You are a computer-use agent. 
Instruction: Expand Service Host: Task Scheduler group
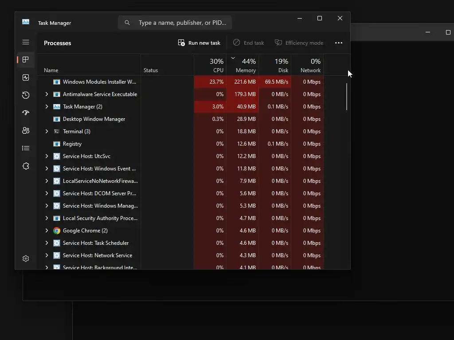point(47,243)
